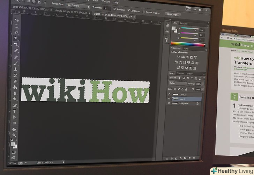The image size is (254, 175).
Task: Switch to Swatches tab
Action: point(184,23)
